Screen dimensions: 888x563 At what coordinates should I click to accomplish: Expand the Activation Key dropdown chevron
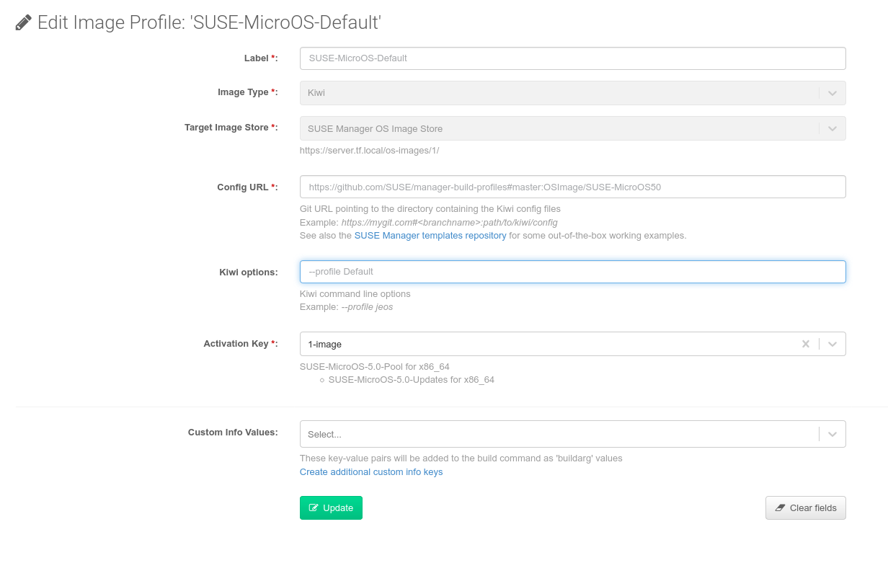click(832, 344)
